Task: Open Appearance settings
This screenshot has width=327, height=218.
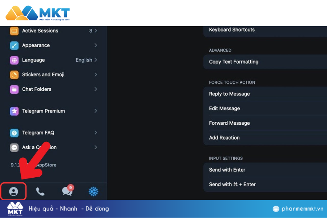Action: pos(54,45)
